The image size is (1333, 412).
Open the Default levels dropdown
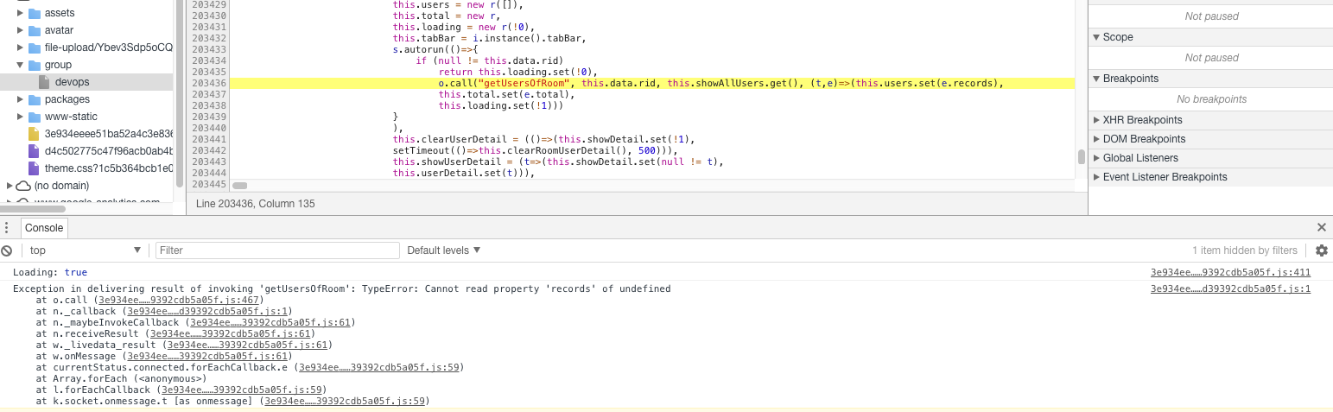pos(444,250)
